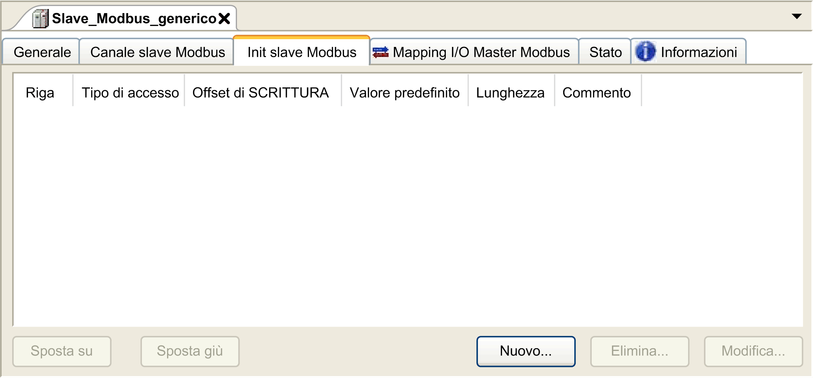Click the Mapping I/O Master Modbus tab icon
The height and width of the screenshot is (378, 813).
tap(380, 52)
